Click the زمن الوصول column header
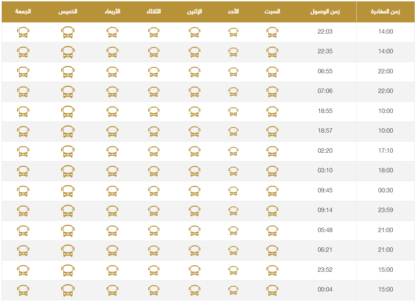Screen dimensions: 415x303 [325, 12]
